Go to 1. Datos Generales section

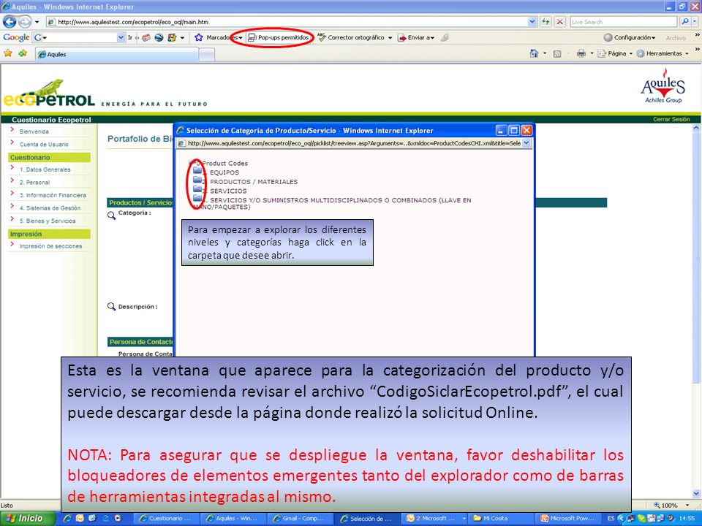point(45,170)
